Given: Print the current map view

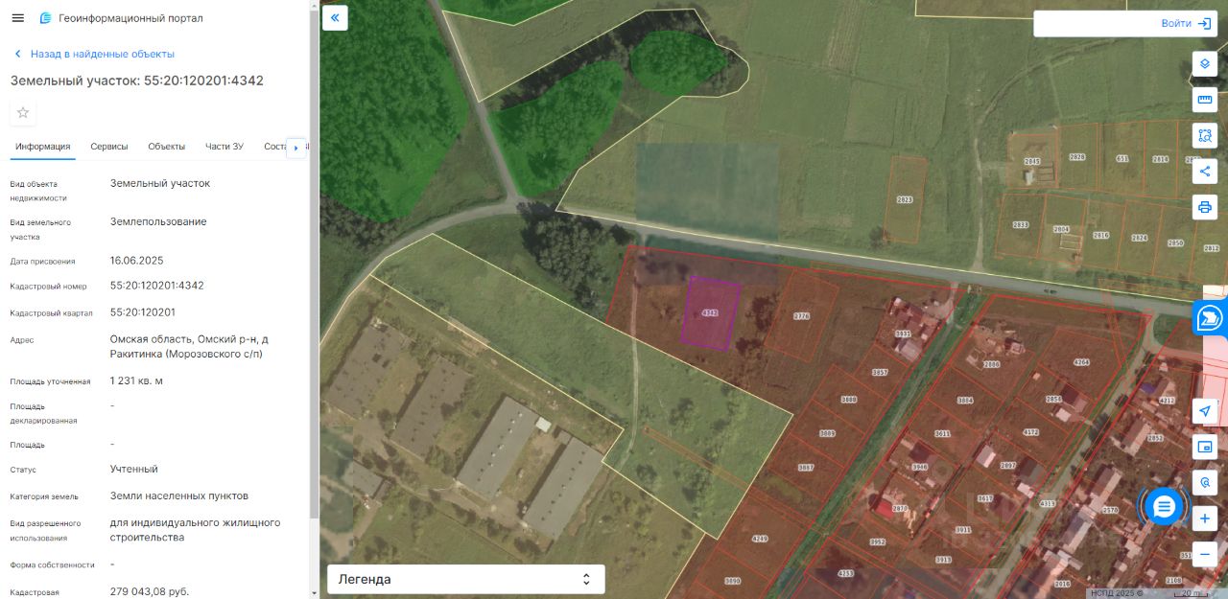Looking at the screenshot, I should pos(1205,207).
